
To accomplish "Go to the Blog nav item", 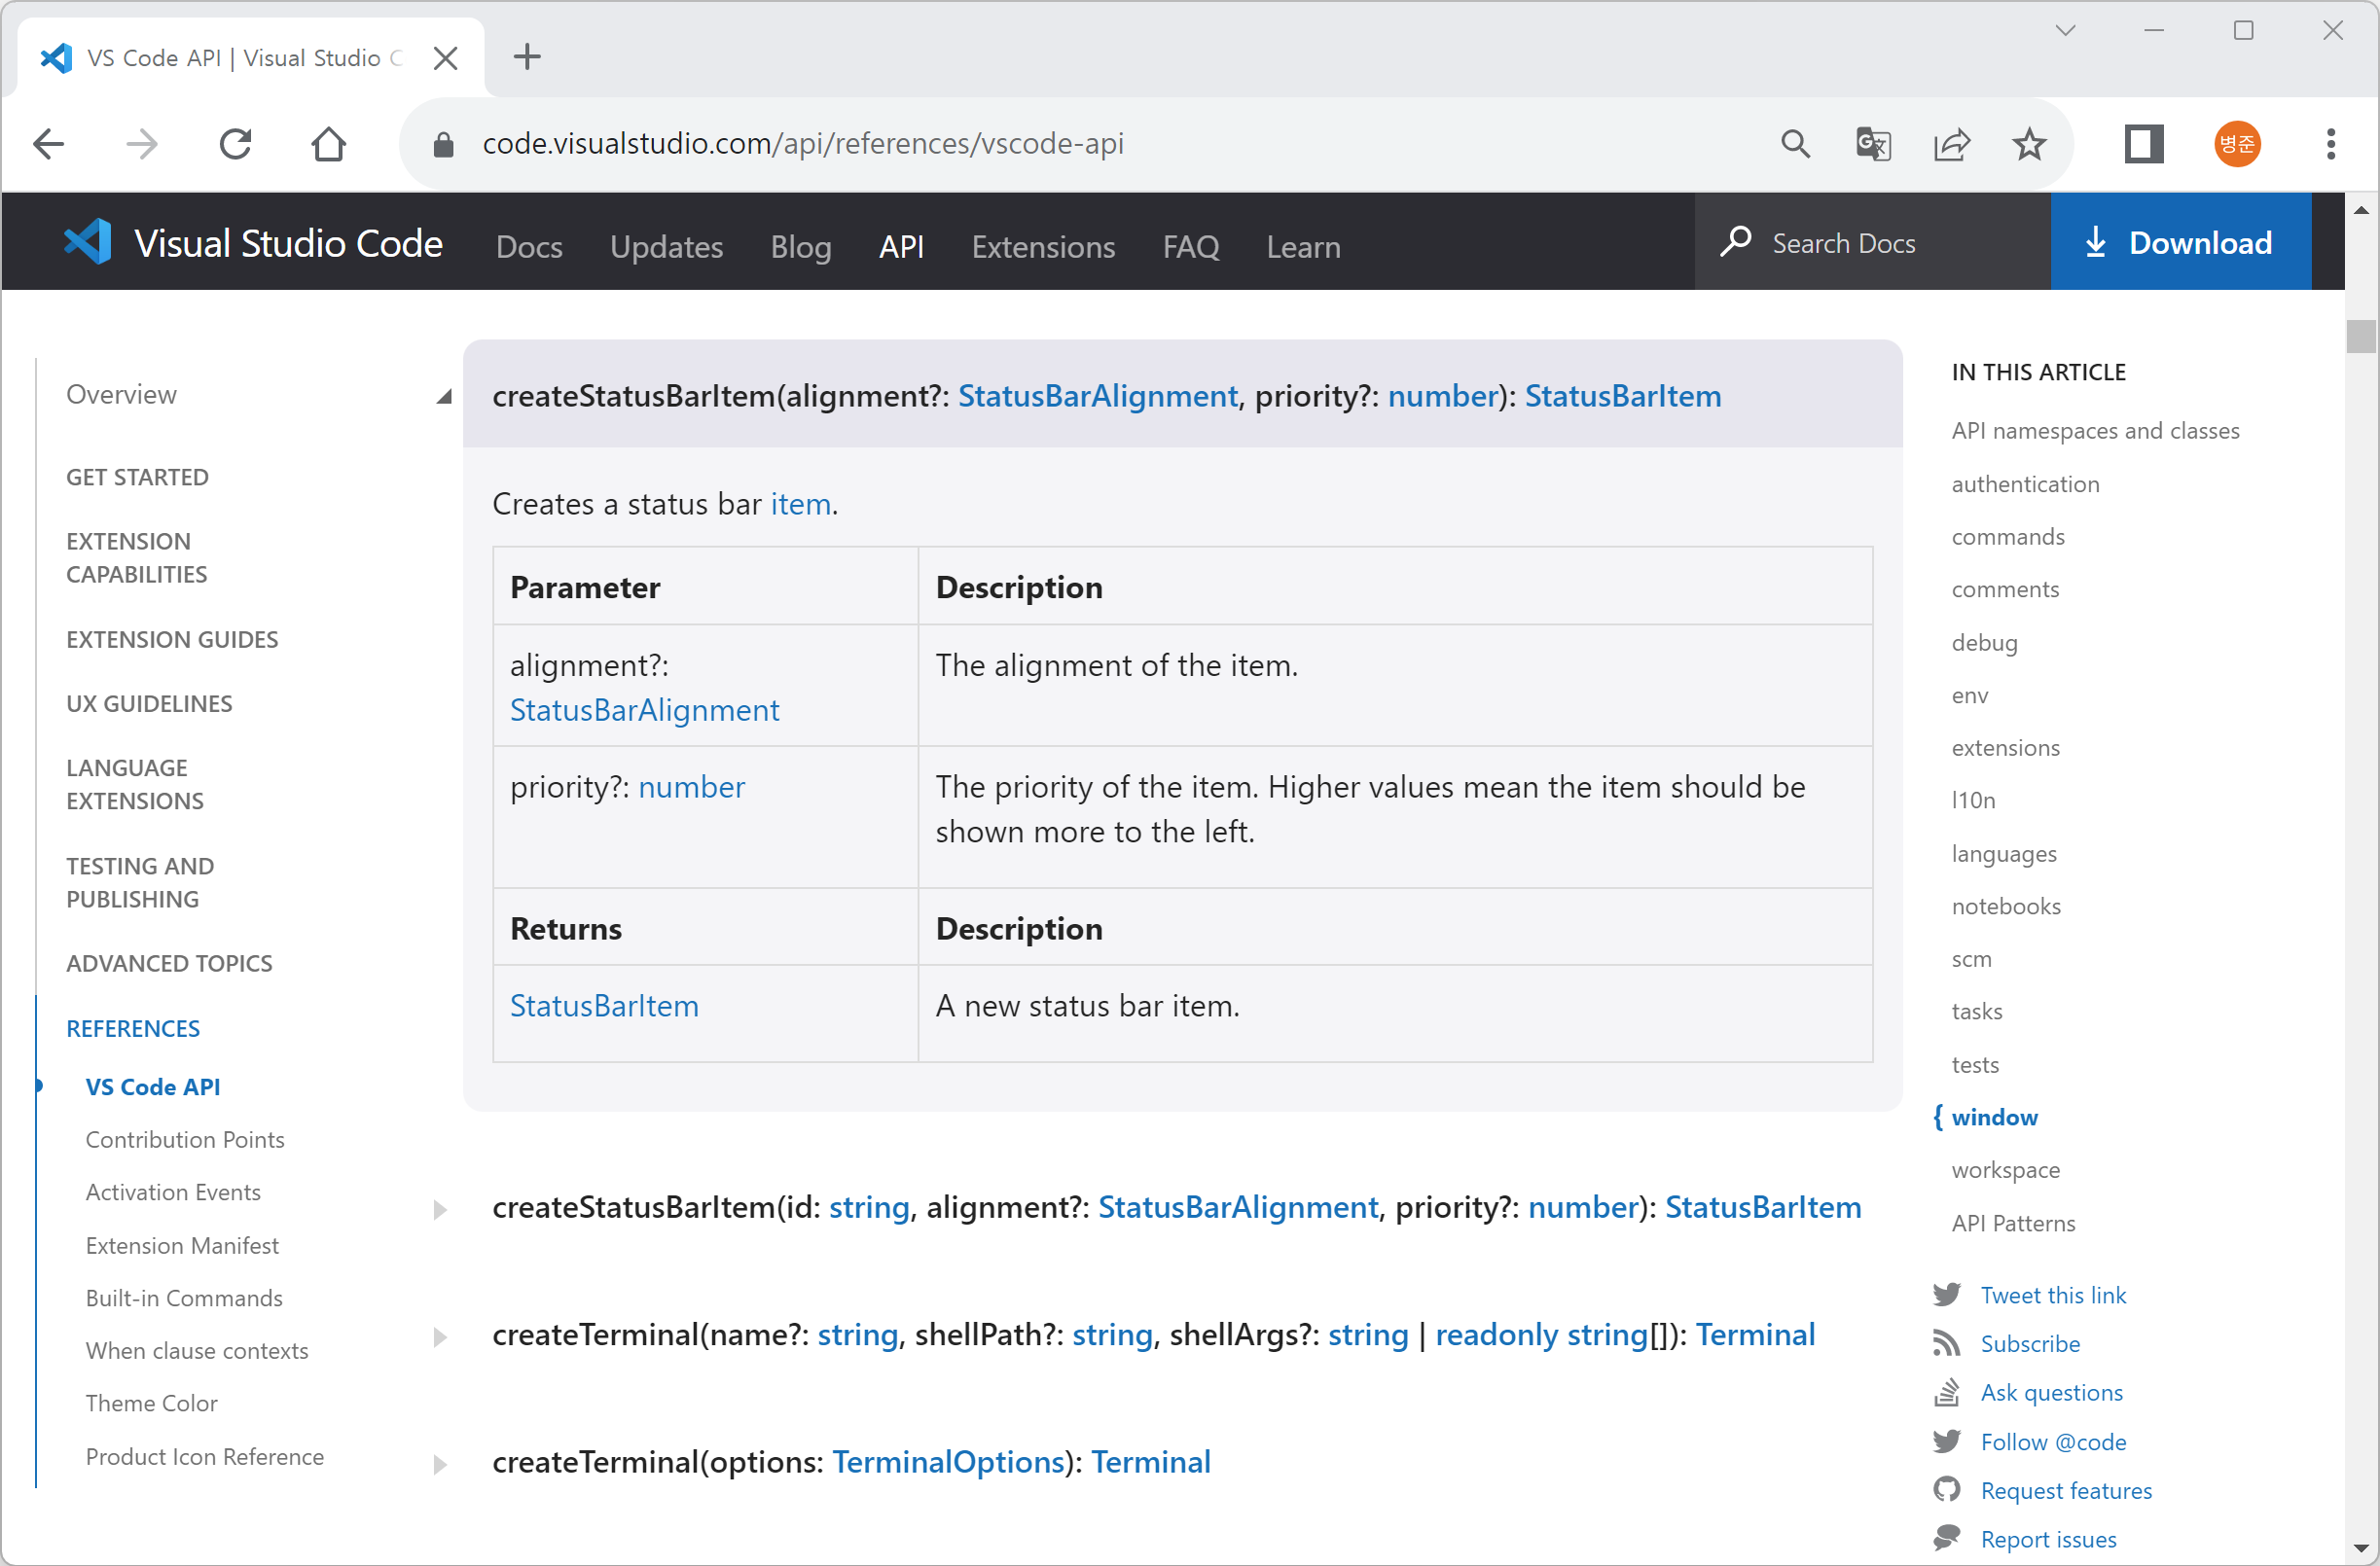I will [x=800, y=246].
